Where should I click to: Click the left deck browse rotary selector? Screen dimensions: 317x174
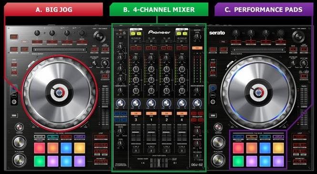point(100,37)
